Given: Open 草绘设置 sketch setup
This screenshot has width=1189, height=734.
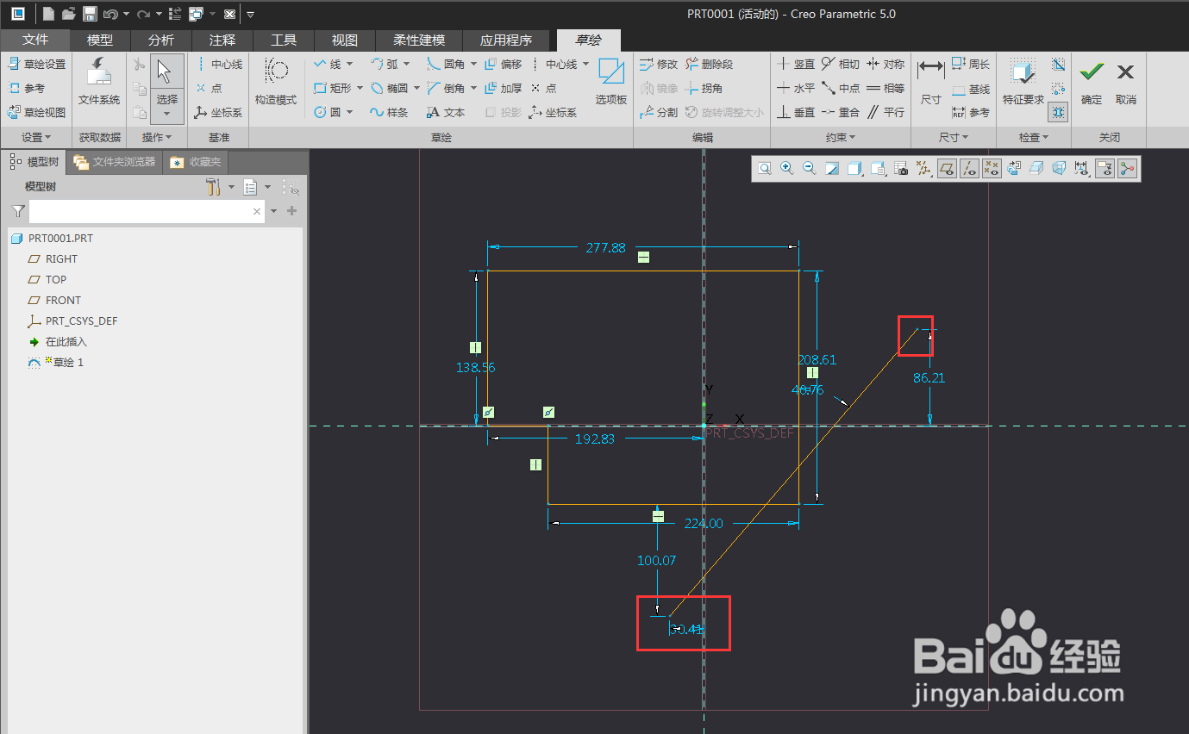Looking at the screenshot, I should click(37, 64).
